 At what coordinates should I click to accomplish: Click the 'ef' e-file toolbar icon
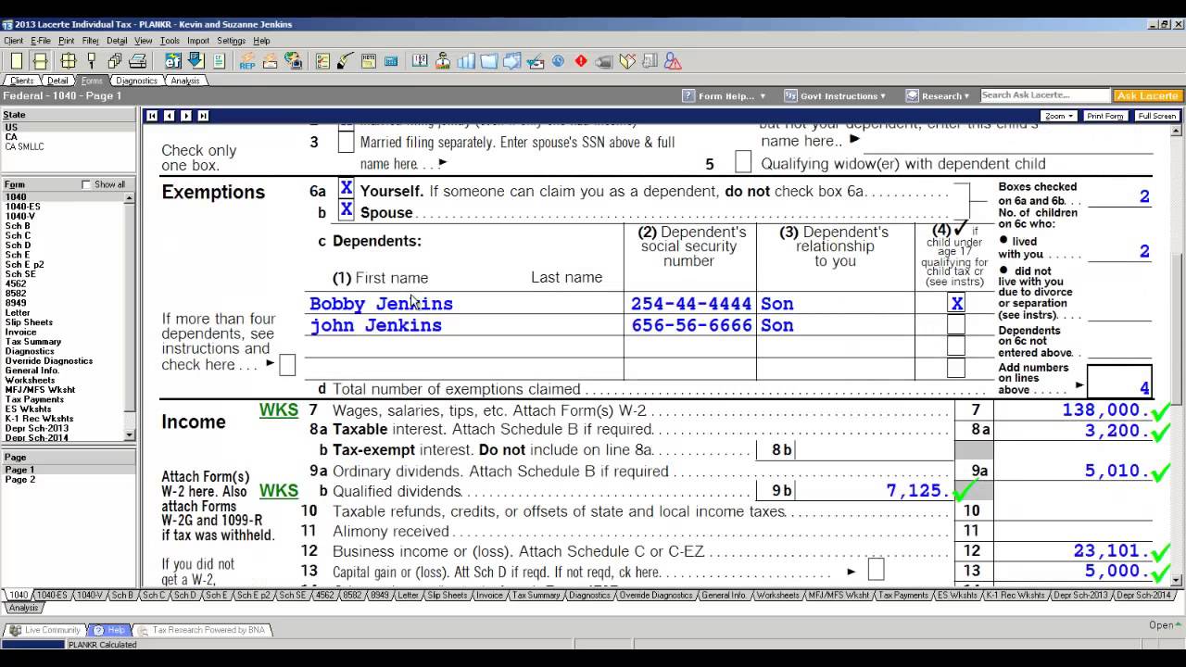pos(173,61)
